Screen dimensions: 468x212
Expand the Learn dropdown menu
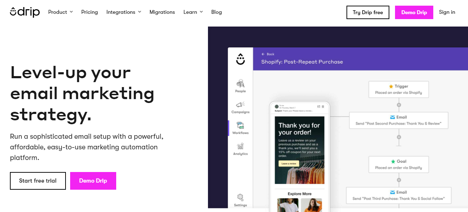193,12
